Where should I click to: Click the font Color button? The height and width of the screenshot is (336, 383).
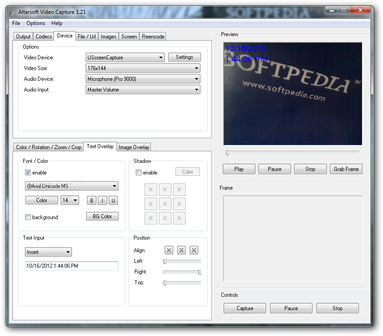(x=42, y=200)
